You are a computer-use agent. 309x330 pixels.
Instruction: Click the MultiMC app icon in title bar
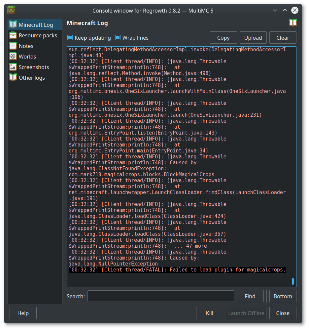(11, 10)
